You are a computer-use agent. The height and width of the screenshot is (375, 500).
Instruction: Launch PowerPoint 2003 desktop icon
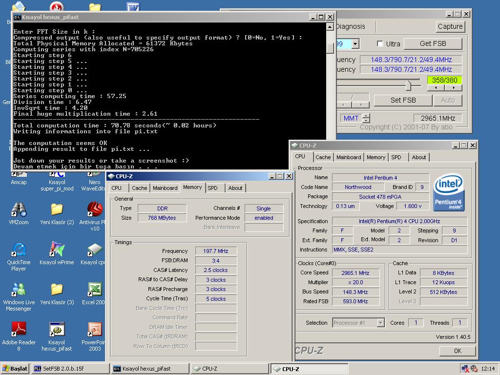pos(94,336)
